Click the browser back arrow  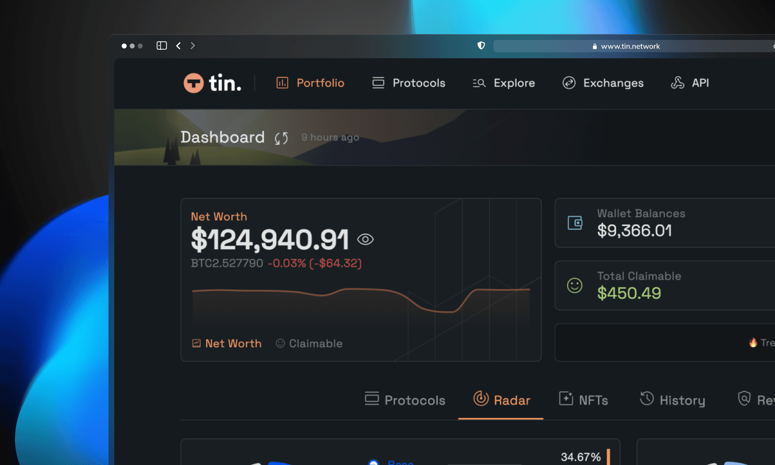(178, 45)
